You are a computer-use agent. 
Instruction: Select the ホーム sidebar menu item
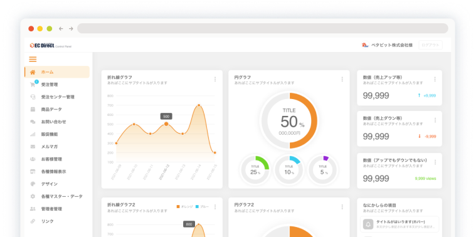[57, 72]
